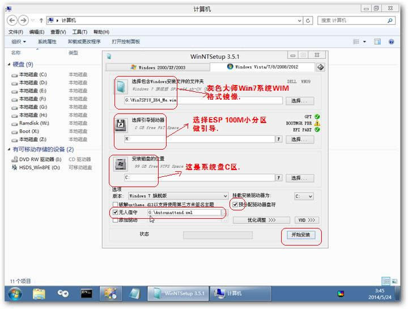This screenshot has width=408, height=309.
Task: Click the Autounattend.xml path field
Action: click(185, 213)
